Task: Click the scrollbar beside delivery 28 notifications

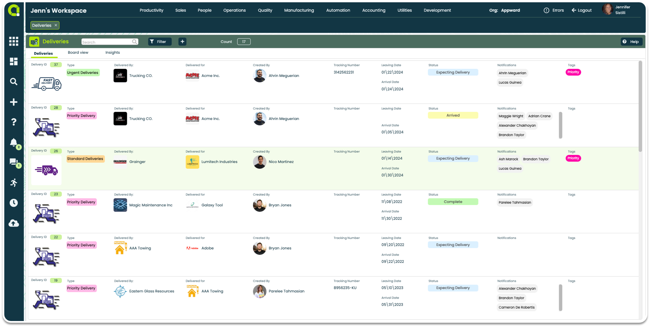Action: [x=560, y=125]
